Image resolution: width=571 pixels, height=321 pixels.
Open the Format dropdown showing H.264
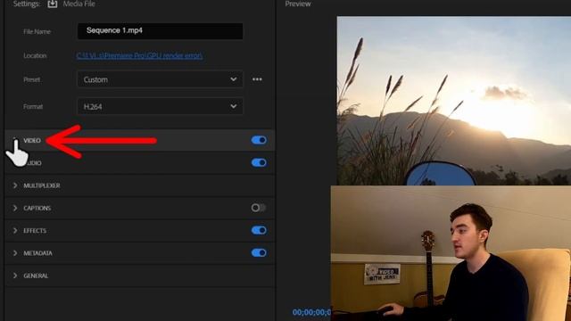click(160, 106)
